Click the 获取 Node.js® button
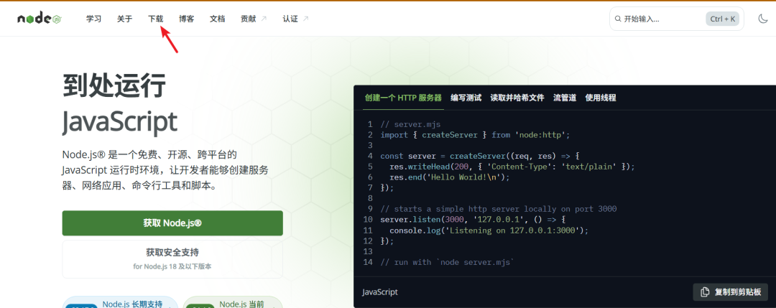This screenshot has width=776, height=308. click(172, 223)
